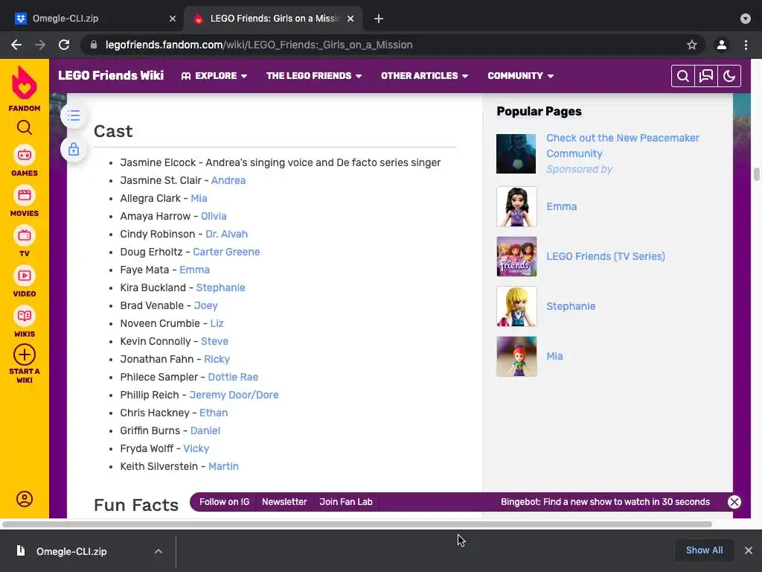This screenshot has width=762, height=572.
Task: Open the table of contents list icon
Action: click(74, 115)
